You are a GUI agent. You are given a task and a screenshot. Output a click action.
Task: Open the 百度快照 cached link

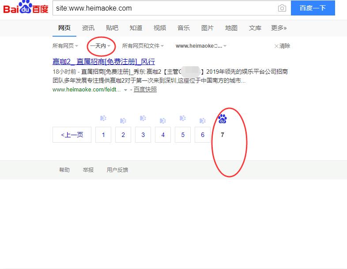point(145,89)
